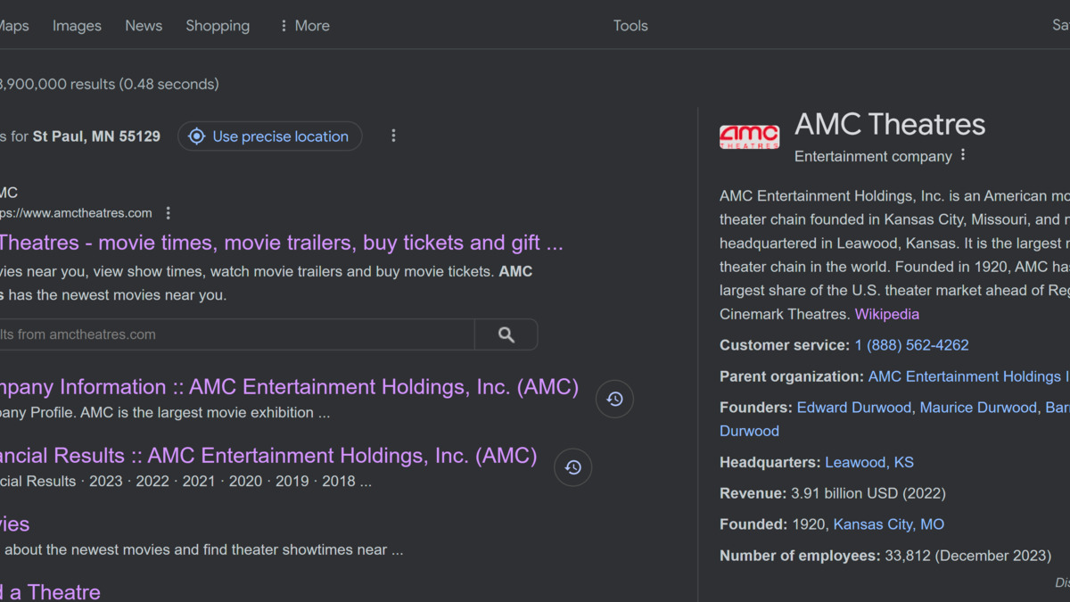Open Financial Results AMC Entertainment link
Viewport: 1070px width, 602px height.
[268, 456]
